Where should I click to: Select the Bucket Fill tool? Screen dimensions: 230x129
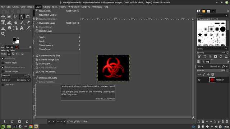[15, 22]
